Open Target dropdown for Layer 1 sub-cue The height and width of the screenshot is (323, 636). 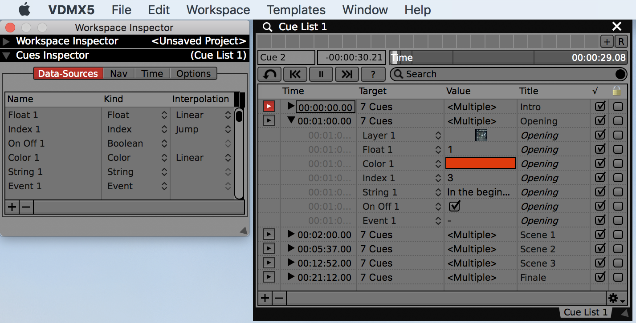(438, 136)
